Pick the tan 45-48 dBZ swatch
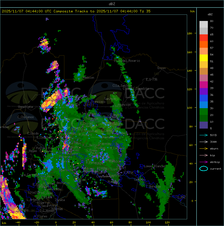Image resolution: width=224 pixels, height=226 pixels. (204, 71)
